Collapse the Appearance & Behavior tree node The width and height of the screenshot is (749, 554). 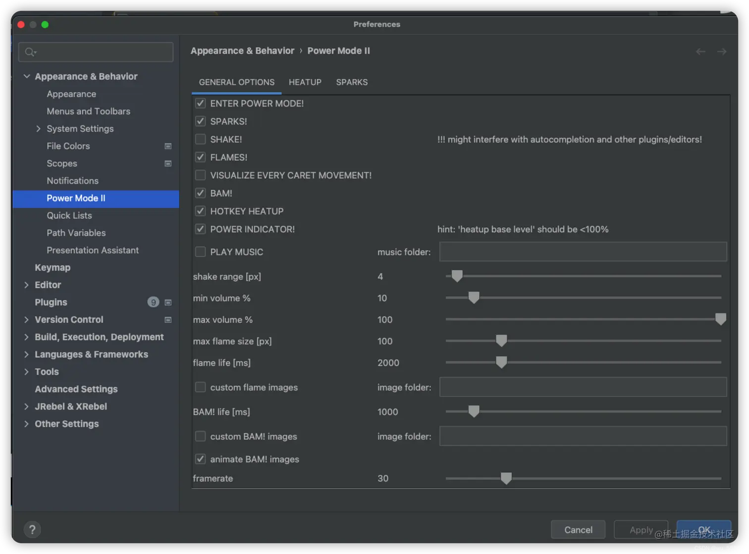27,76
